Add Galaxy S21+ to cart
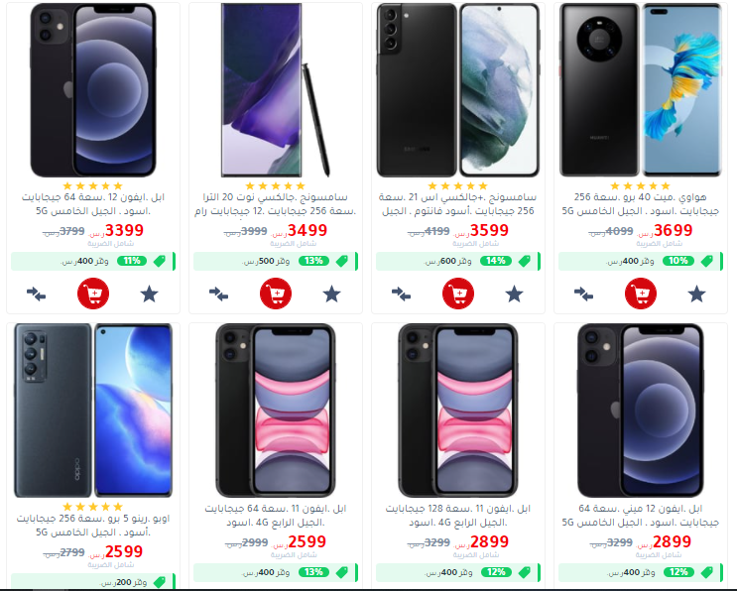The image size is (737, 591). click(x=458, y=294)
